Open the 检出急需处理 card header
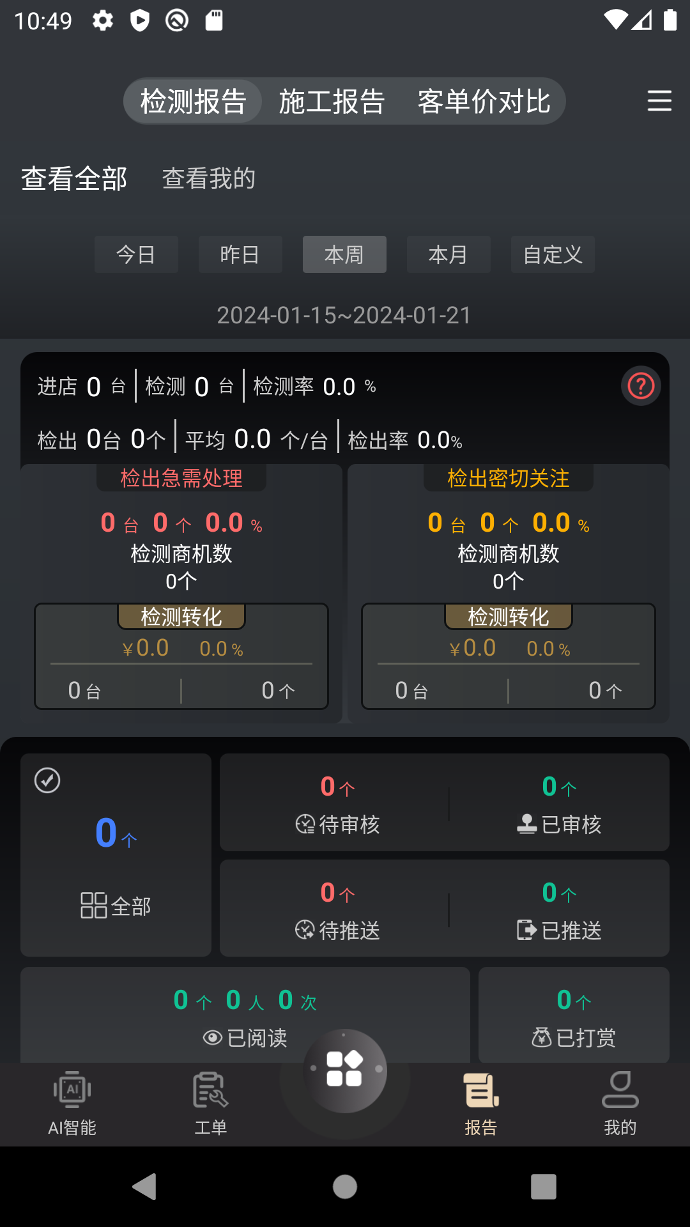The height and width of the screenshot is (1227, 690). 181,478
